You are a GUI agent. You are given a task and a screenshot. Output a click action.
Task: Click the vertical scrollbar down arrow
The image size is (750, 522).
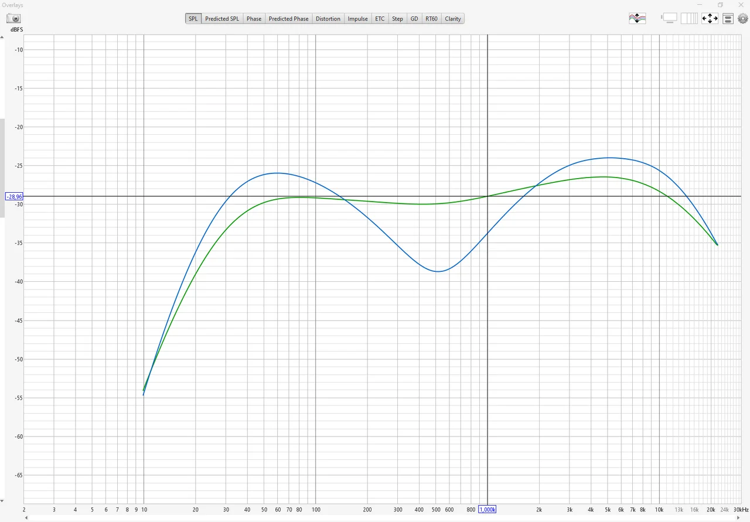pos(2,501)
